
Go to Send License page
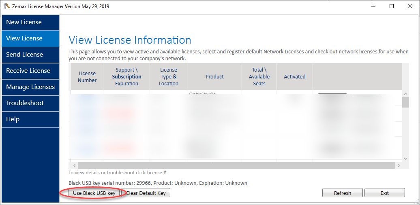click(30, 55)
